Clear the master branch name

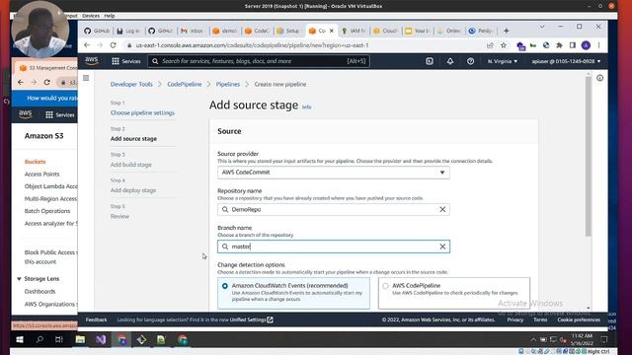click(x=442, y=247)
